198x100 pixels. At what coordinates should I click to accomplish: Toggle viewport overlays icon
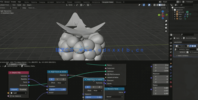click(149, 5)
